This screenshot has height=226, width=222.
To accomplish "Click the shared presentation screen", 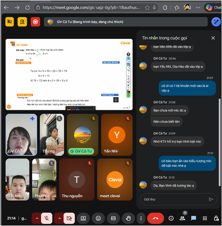I will pyautogui.click(x=69, y=75).
